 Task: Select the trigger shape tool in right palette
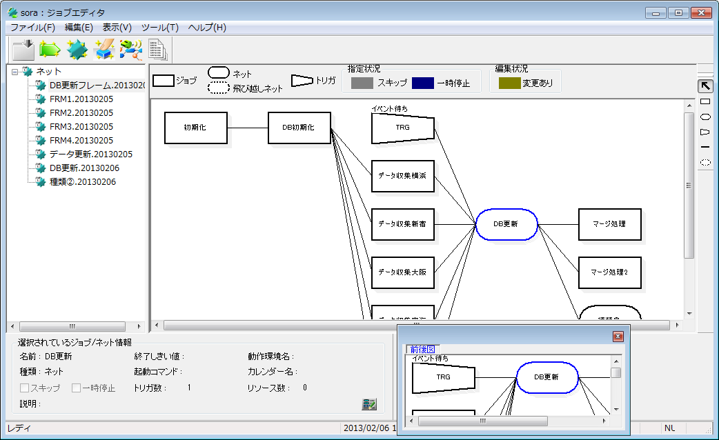(705, 132)
